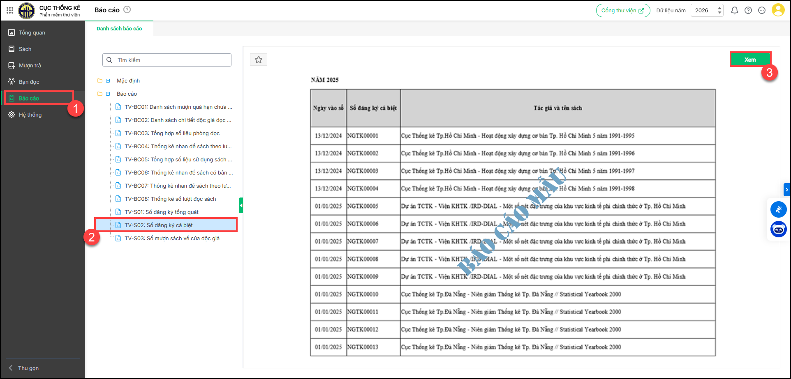The height and width of the screenshot is (379, 791).
Task: Collapse the Mặc định folder
Action: pos(108,81)
